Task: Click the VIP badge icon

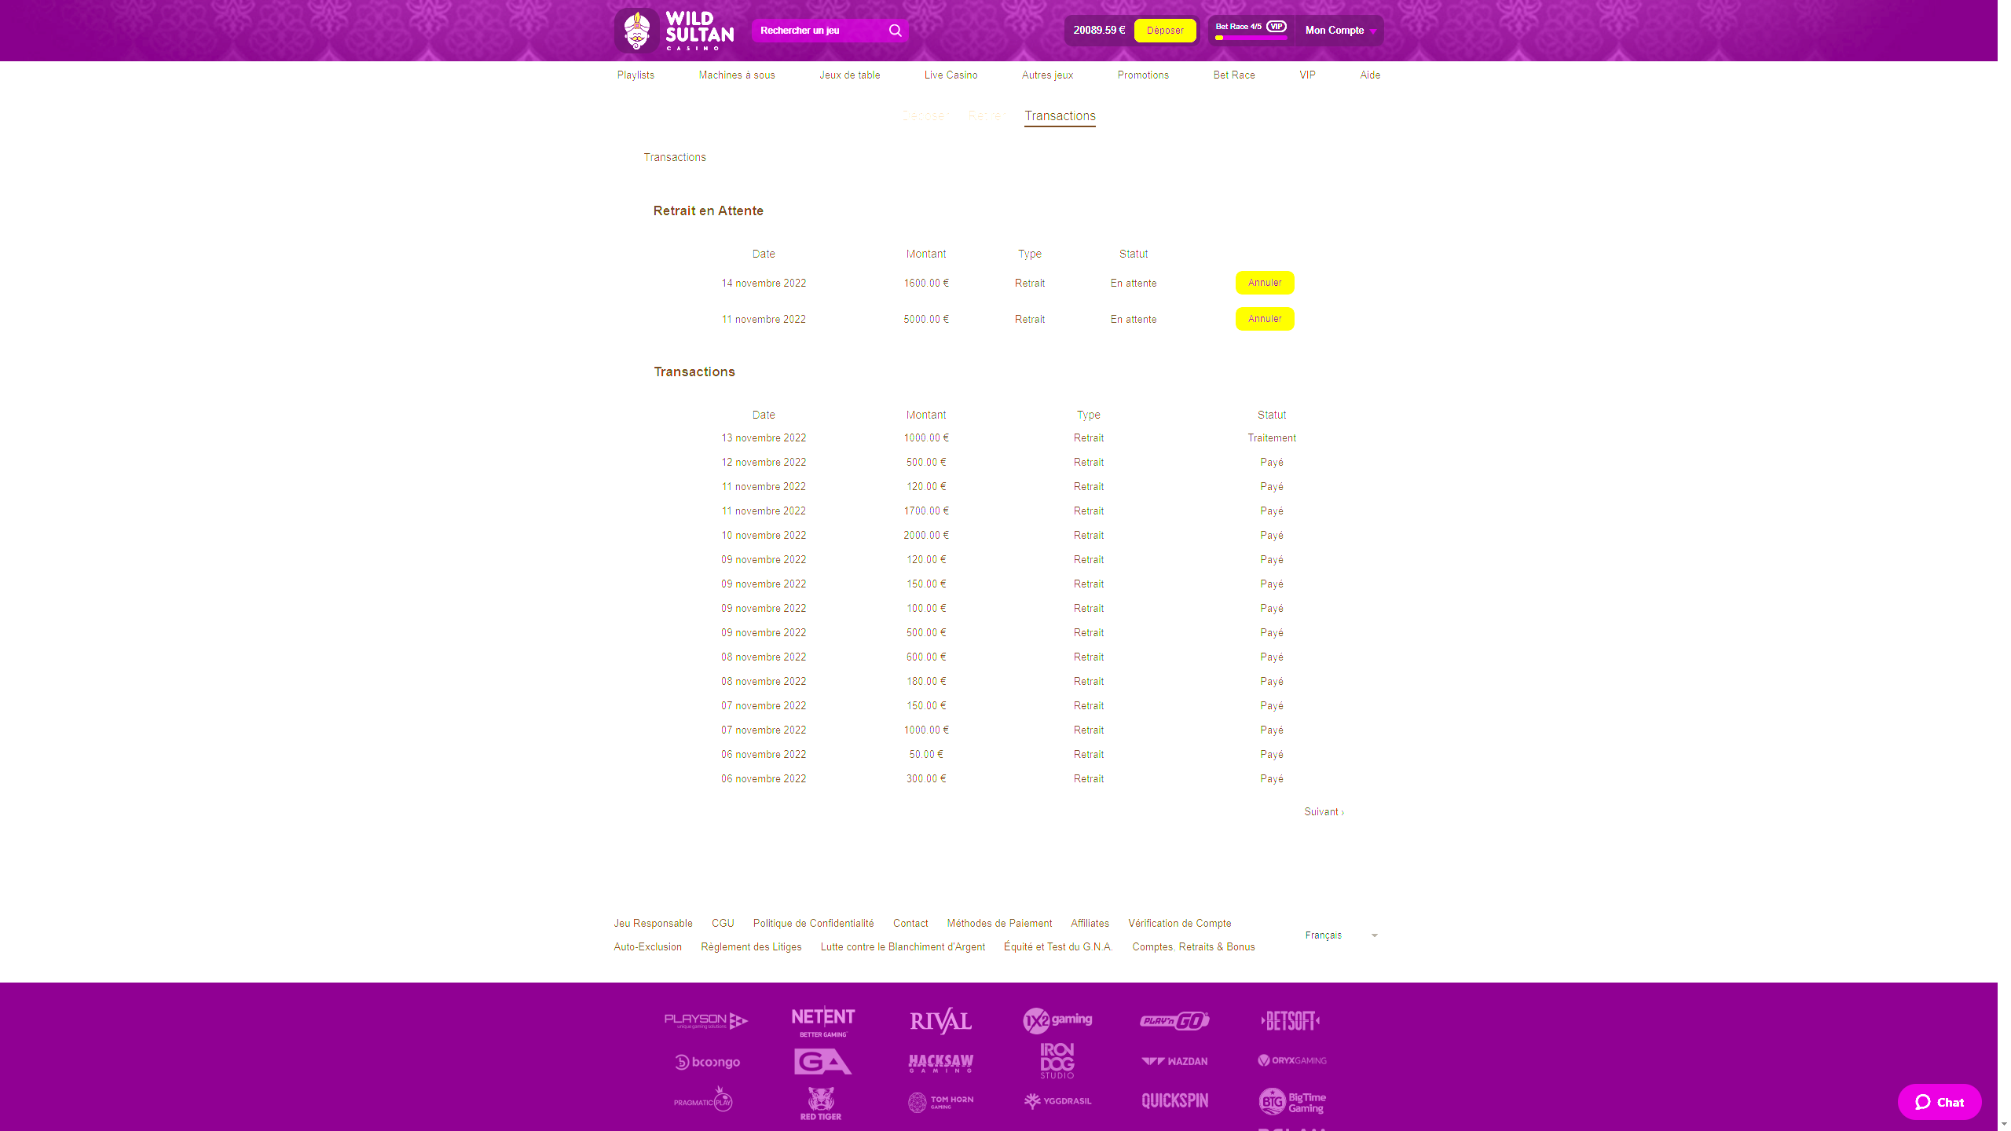Action: [1276, 26]
